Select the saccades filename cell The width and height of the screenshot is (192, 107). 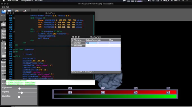click(x=79, y=46)
